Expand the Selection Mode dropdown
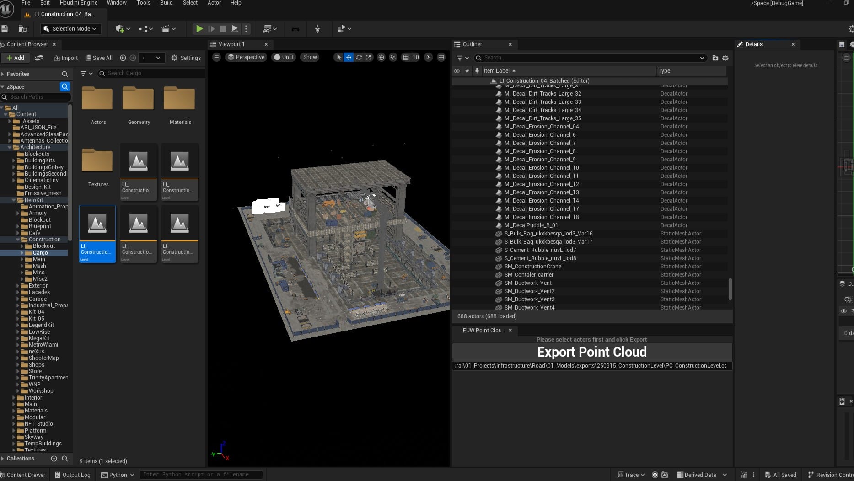The width and height of the screenshot is (854, 481). (x=70, y=28)
